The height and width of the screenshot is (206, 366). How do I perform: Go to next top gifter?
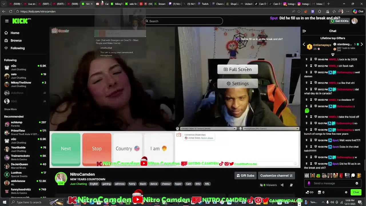(x=362, y=44)
